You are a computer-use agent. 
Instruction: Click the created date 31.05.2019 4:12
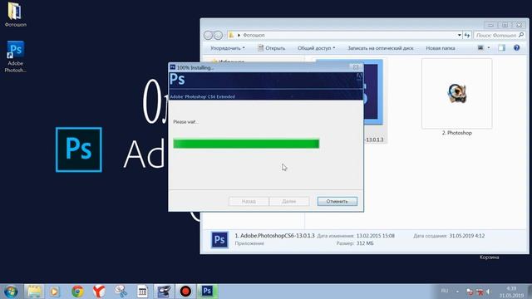pos(467,236)
